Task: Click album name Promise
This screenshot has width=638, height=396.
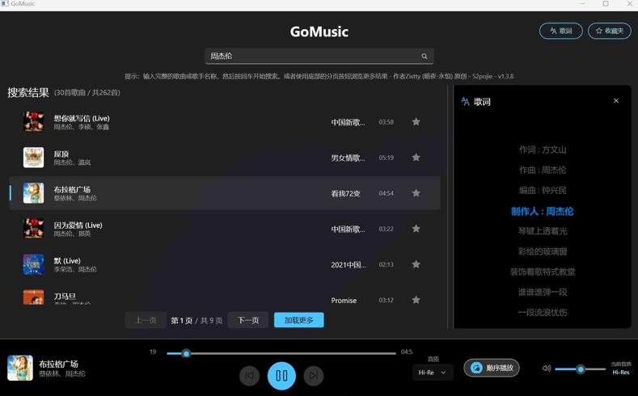Action: click(344, 301)
